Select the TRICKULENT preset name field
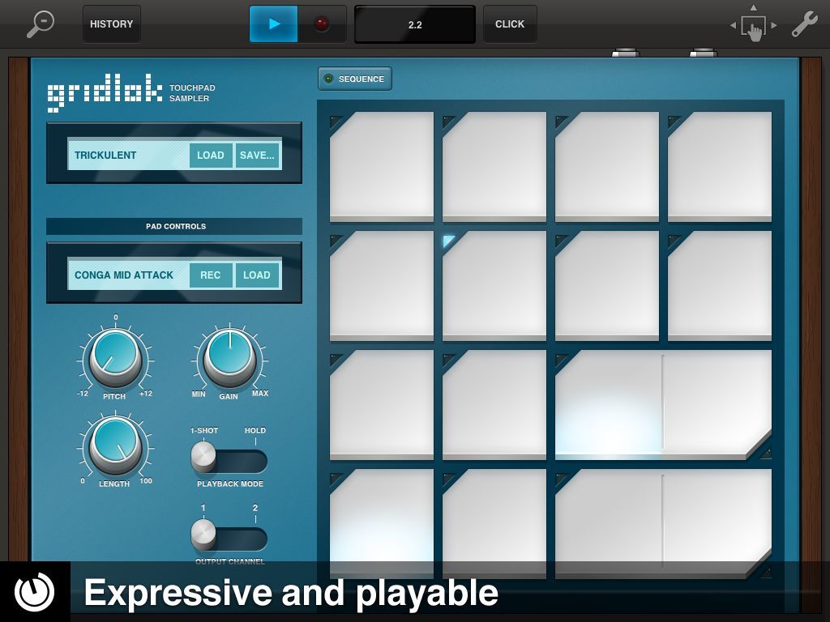Screen dimensions: 830x622 [x=128, y=155]
